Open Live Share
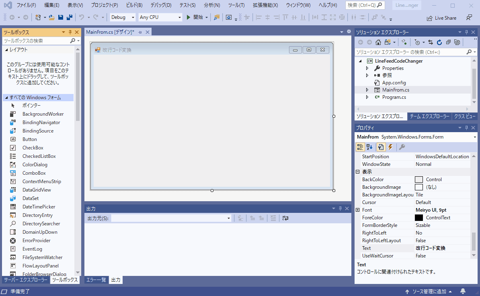This screenshot has width=480, height=296. 442,18
